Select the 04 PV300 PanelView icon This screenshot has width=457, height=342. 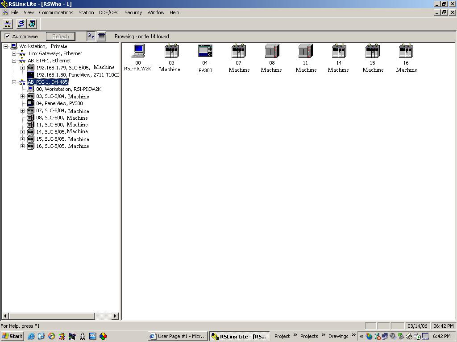click(205, 51)
